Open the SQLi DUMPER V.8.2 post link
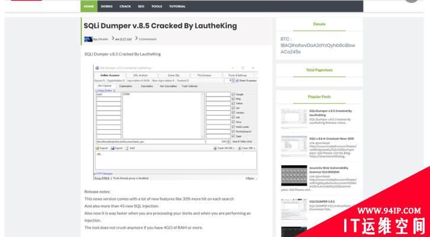This screenshot has height=237, width=430. tap(322, 201)
